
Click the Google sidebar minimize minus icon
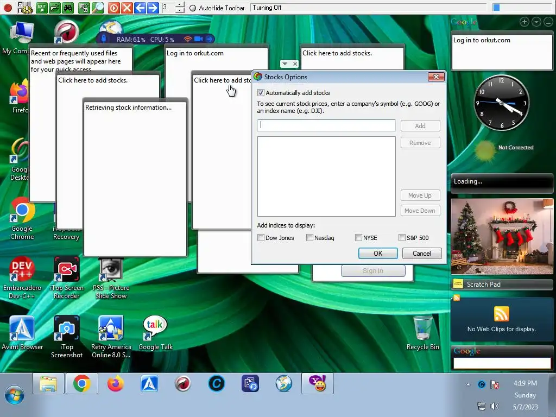click(x=548, y=22)
